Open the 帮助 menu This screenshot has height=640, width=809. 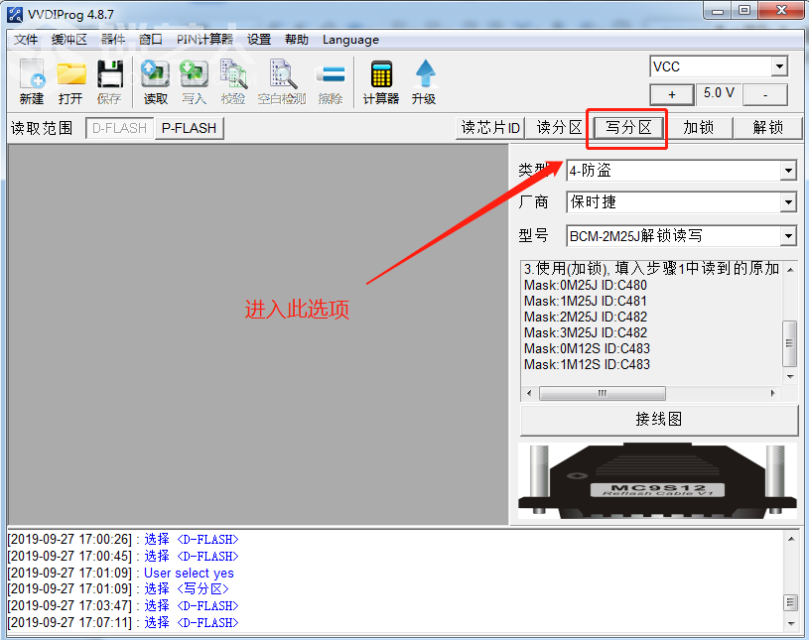(297, 40)
